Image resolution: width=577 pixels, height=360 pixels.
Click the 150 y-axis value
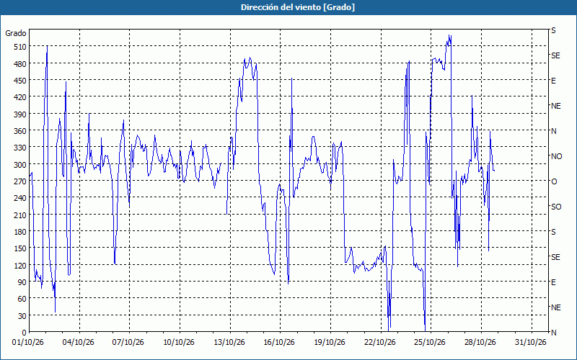click(20, 248)
